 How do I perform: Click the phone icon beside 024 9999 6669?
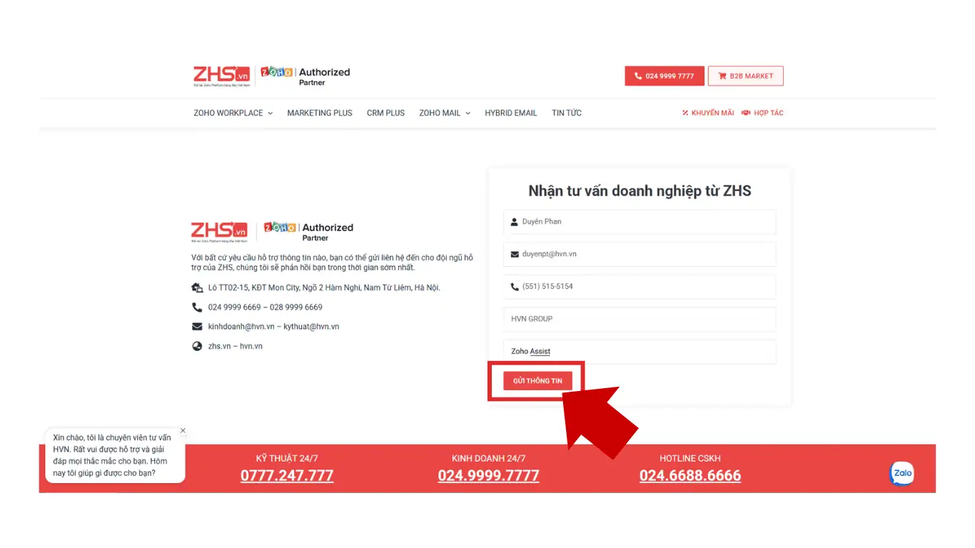pos(197,307)
